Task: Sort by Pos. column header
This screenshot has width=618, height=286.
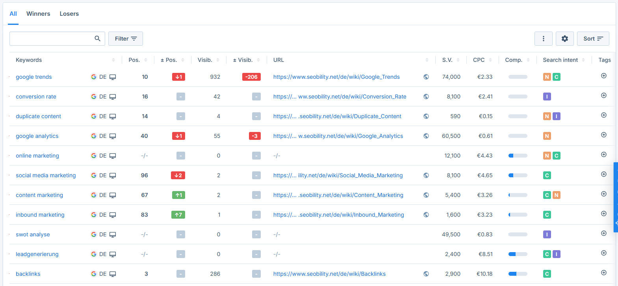Action: pyautogui.click(x=146, y=60)
